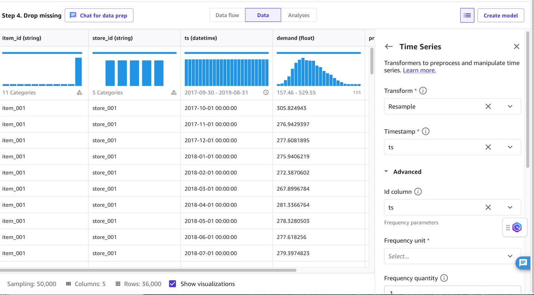The width and height of the screenshot is (534, 295).
Task: Open the steps list icon beside Create model
Action: pyautogui.click(x=467, y=15)
